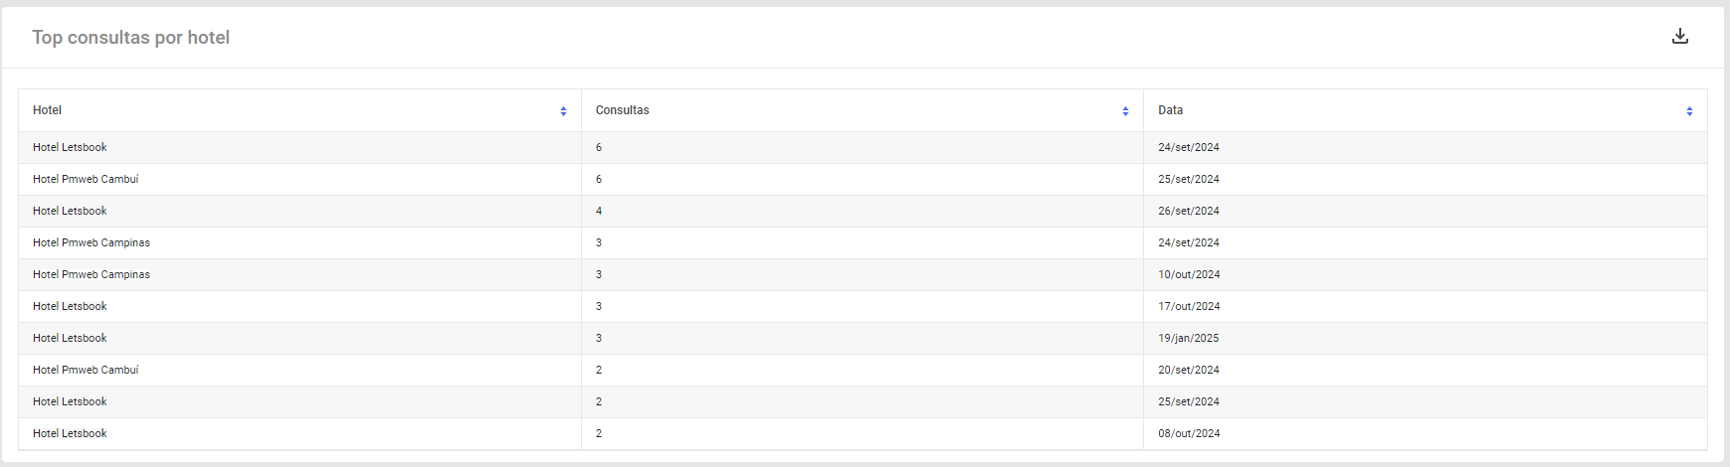The image size is (1730, 467).
Task: Select Hotel Pmweb Campinas in the 10/out/2024 row
Action: click(x=92, y=274)
